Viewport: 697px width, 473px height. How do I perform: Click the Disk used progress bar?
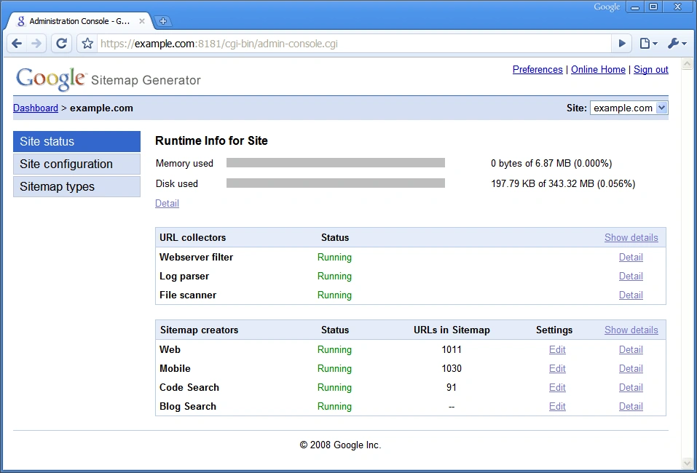[335, 183]
